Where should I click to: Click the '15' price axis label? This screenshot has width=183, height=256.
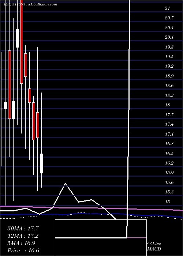168,202
